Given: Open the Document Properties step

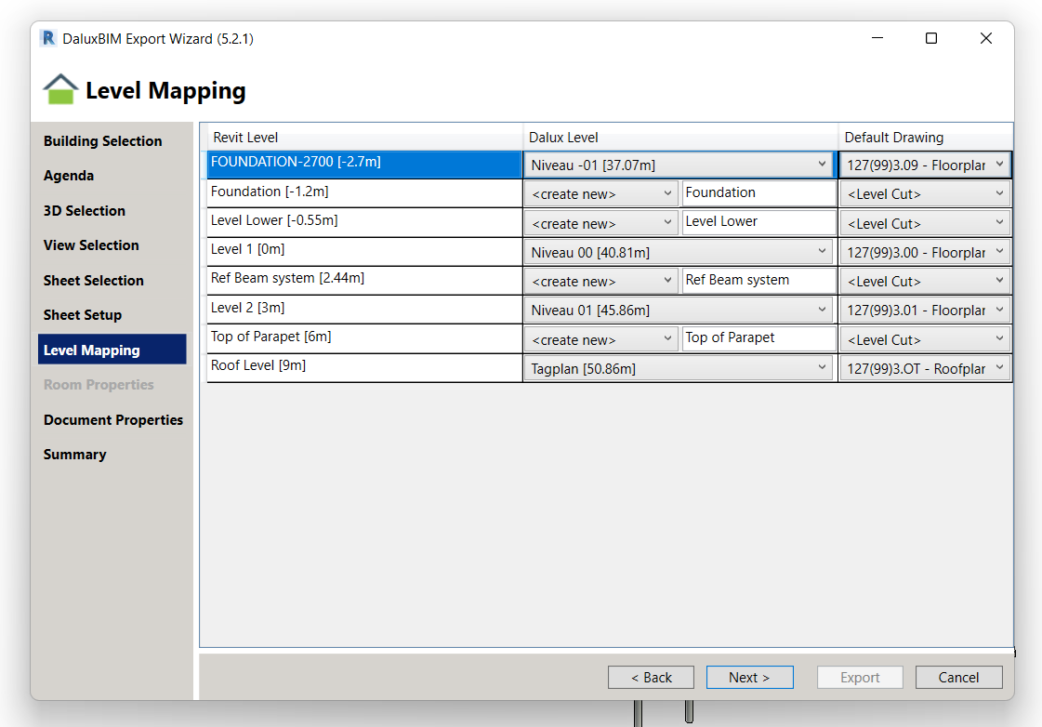Looking at the screenshot, I should (x=113, y=420).
